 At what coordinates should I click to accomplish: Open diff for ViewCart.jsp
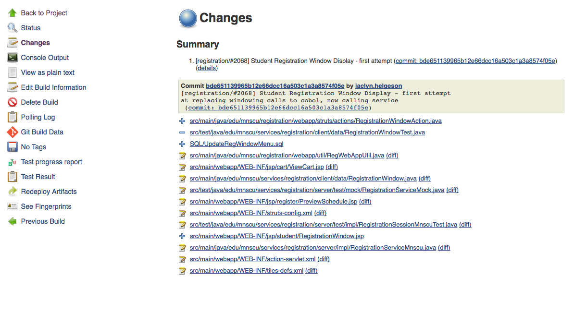[332, 167]
